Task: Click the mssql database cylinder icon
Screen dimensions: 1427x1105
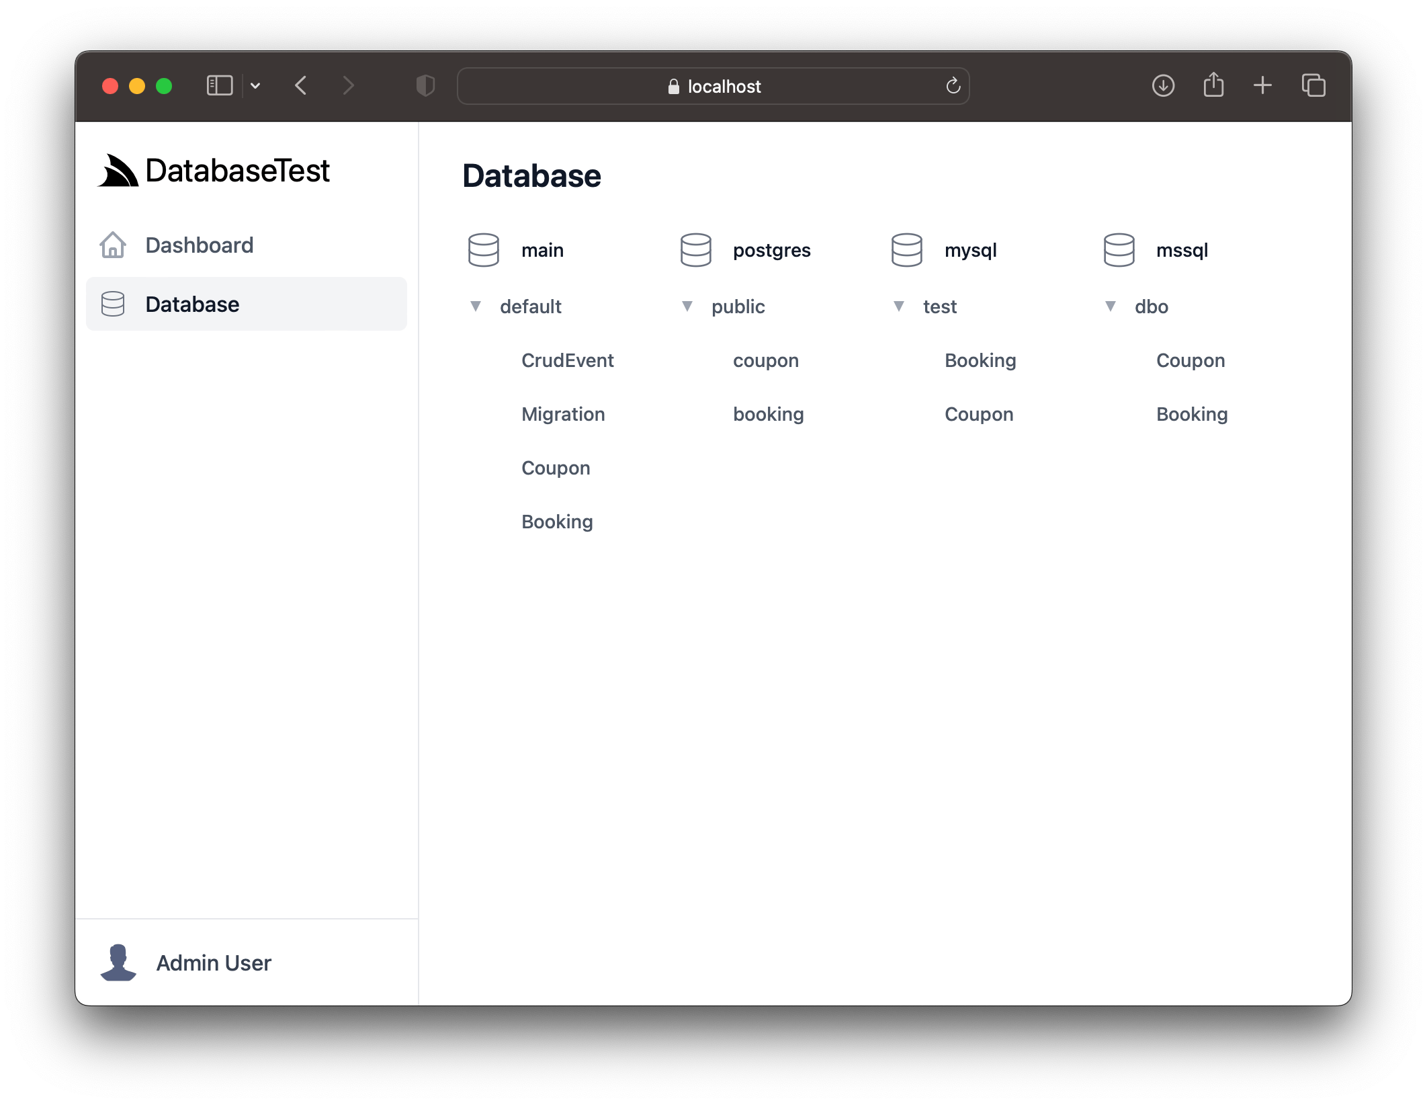Action: click(x=1119, y=250)
